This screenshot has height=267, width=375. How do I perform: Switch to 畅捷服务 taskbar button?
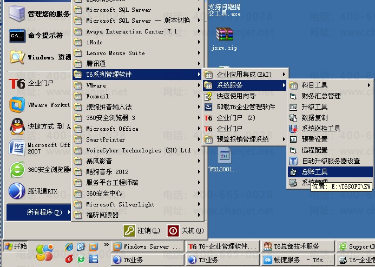click(x=298, y=260)
